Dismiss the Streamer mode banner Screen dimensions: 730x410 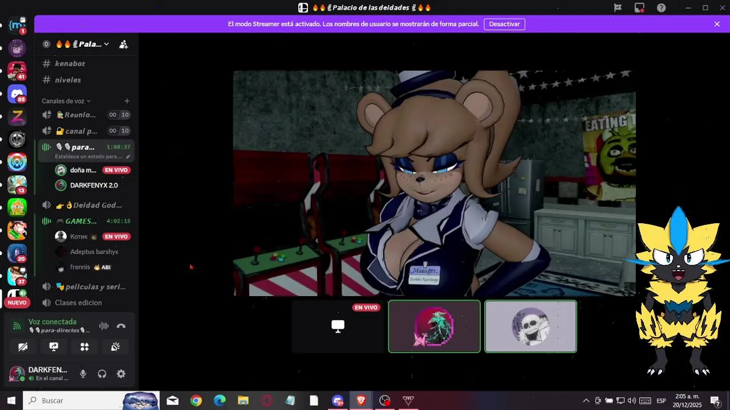click(x=717, y=24)
